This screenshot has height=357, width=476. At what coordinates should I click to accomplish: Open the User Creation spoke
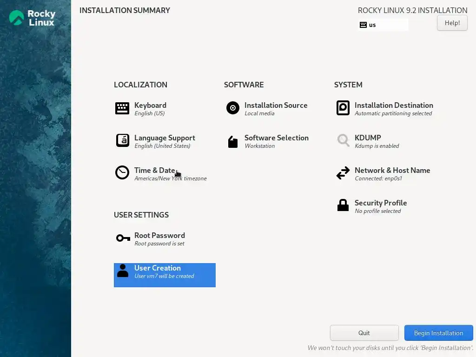(x=165, y=275)
